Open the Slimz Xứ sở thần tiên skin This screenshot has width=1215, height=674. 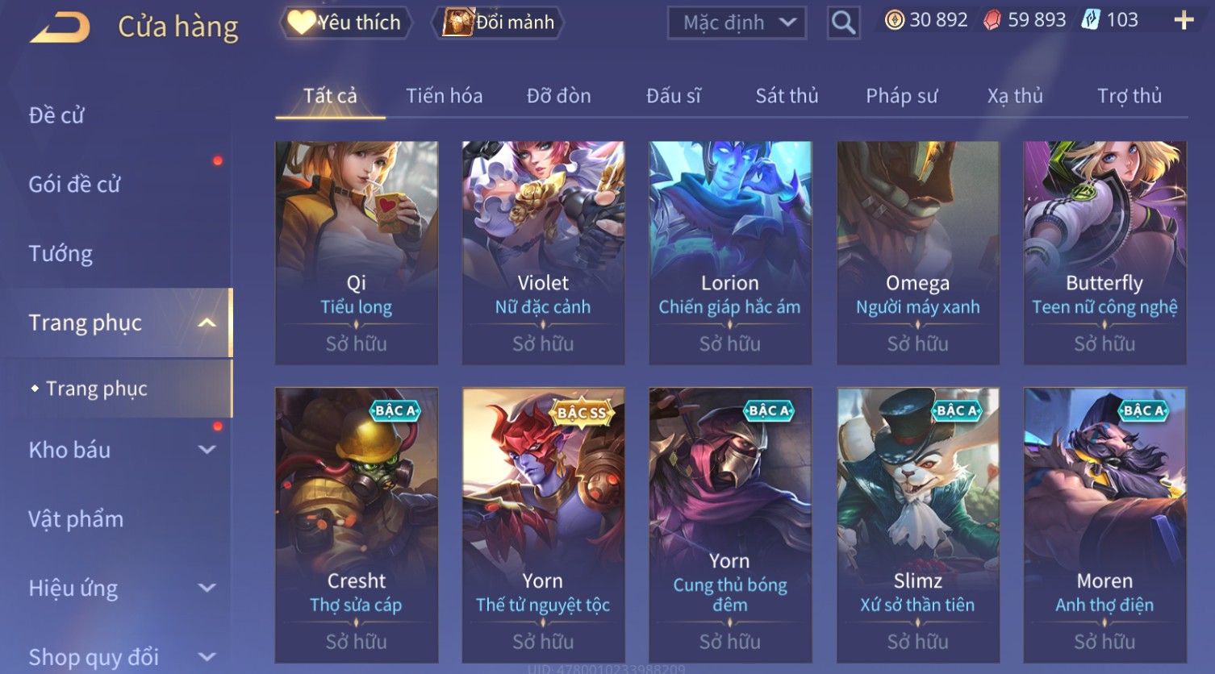[x=918, y=525]
